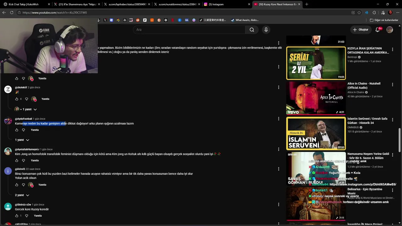Click the Oluştur create button

[x=360, y=30]
